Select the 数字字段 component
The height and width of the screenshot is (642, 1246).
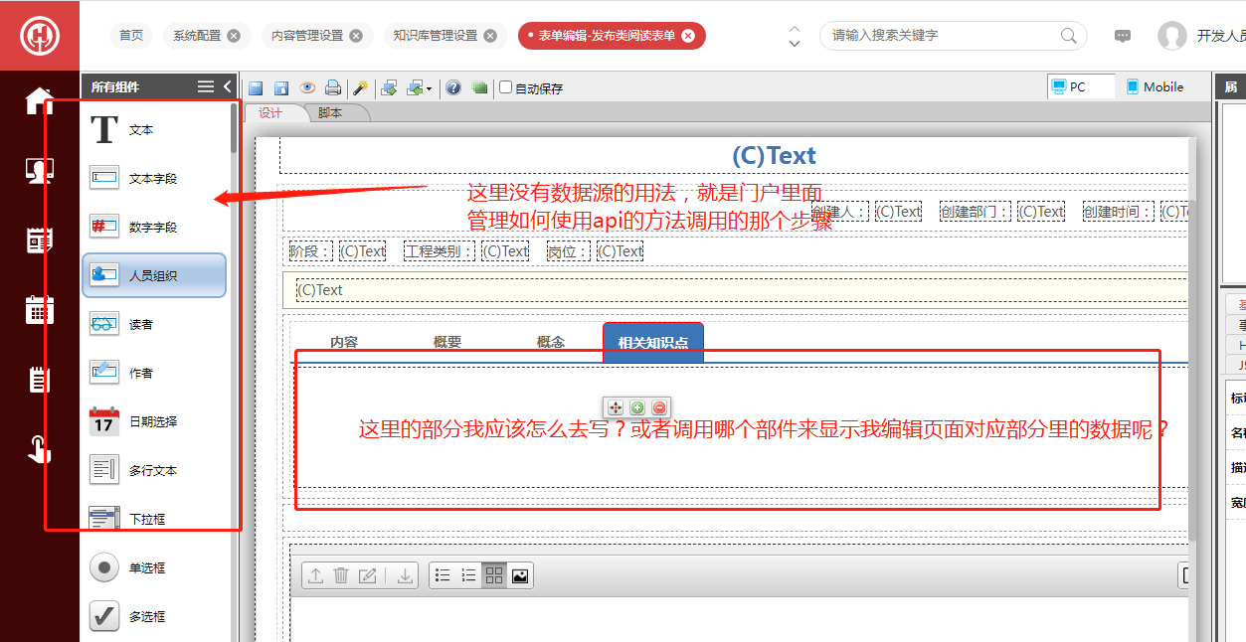click(154, 228)
